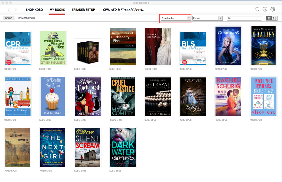282x182 pixels.
Task: Open the Silent Scream book cover
Action: point(88,147)
